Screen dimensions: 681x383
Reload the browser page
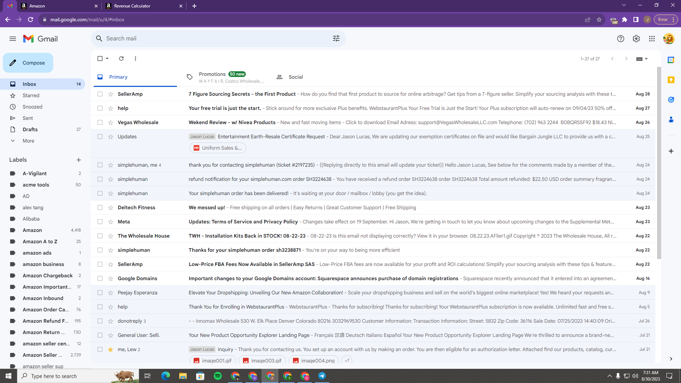pyautogui.click(x=31, y=20)
